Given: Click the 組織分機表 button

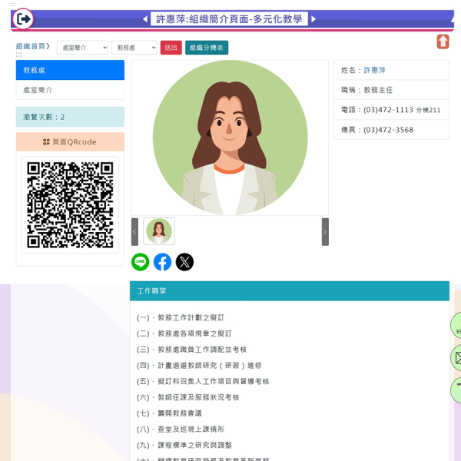Looking at the screenshot, I should [207, 48].
